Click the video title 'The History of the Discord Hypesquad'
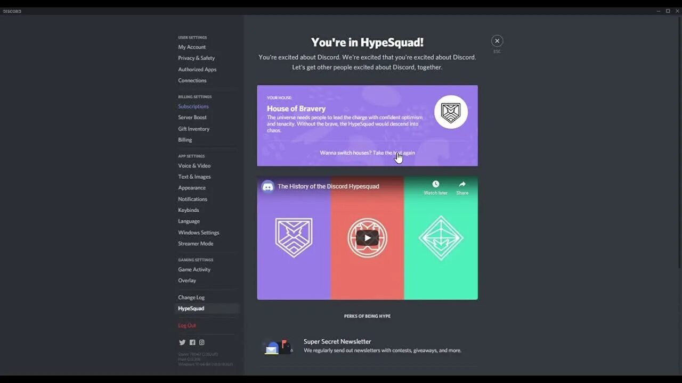 pyautogui.click(x=328, y=186)
